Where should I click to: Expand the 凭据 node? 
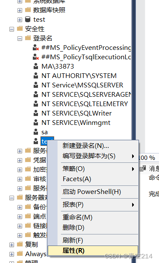[x=20, y=161]
